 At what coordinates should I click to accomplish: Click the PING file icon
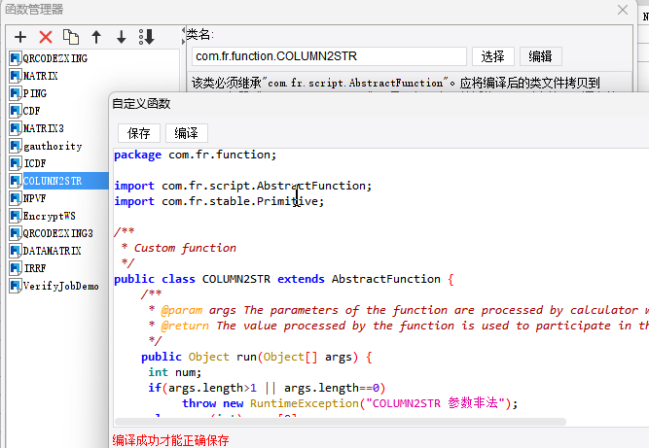click(15, 93)
